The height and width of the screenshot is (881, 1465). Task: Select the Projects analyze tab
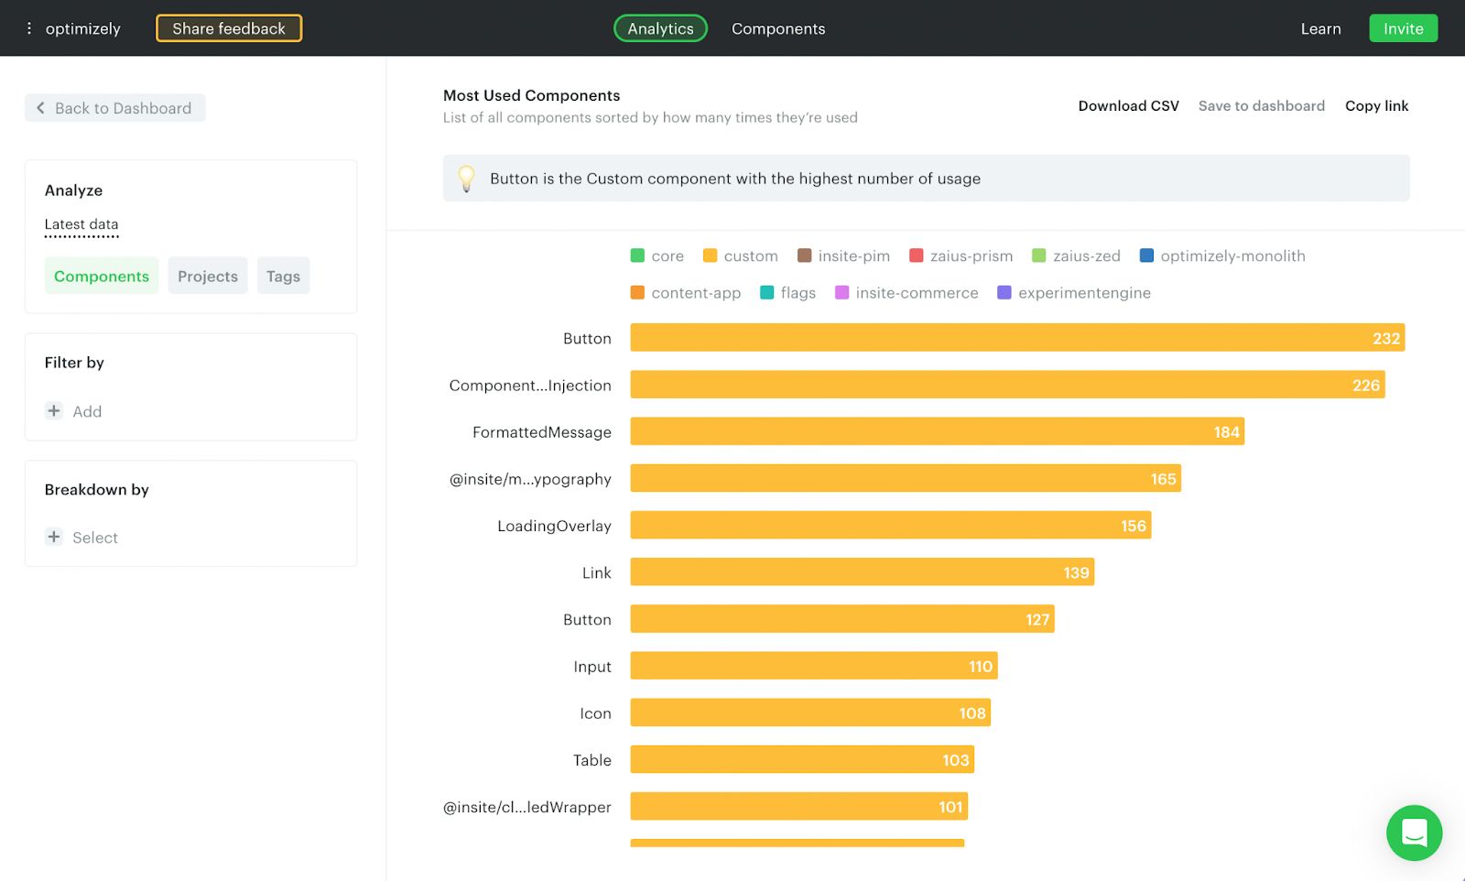pos(208,276)
